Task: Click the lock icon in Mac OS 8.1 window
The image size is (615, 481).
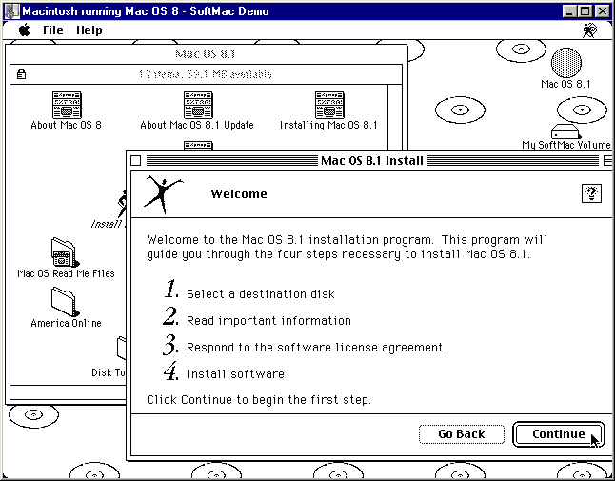Action: point(22,73)
